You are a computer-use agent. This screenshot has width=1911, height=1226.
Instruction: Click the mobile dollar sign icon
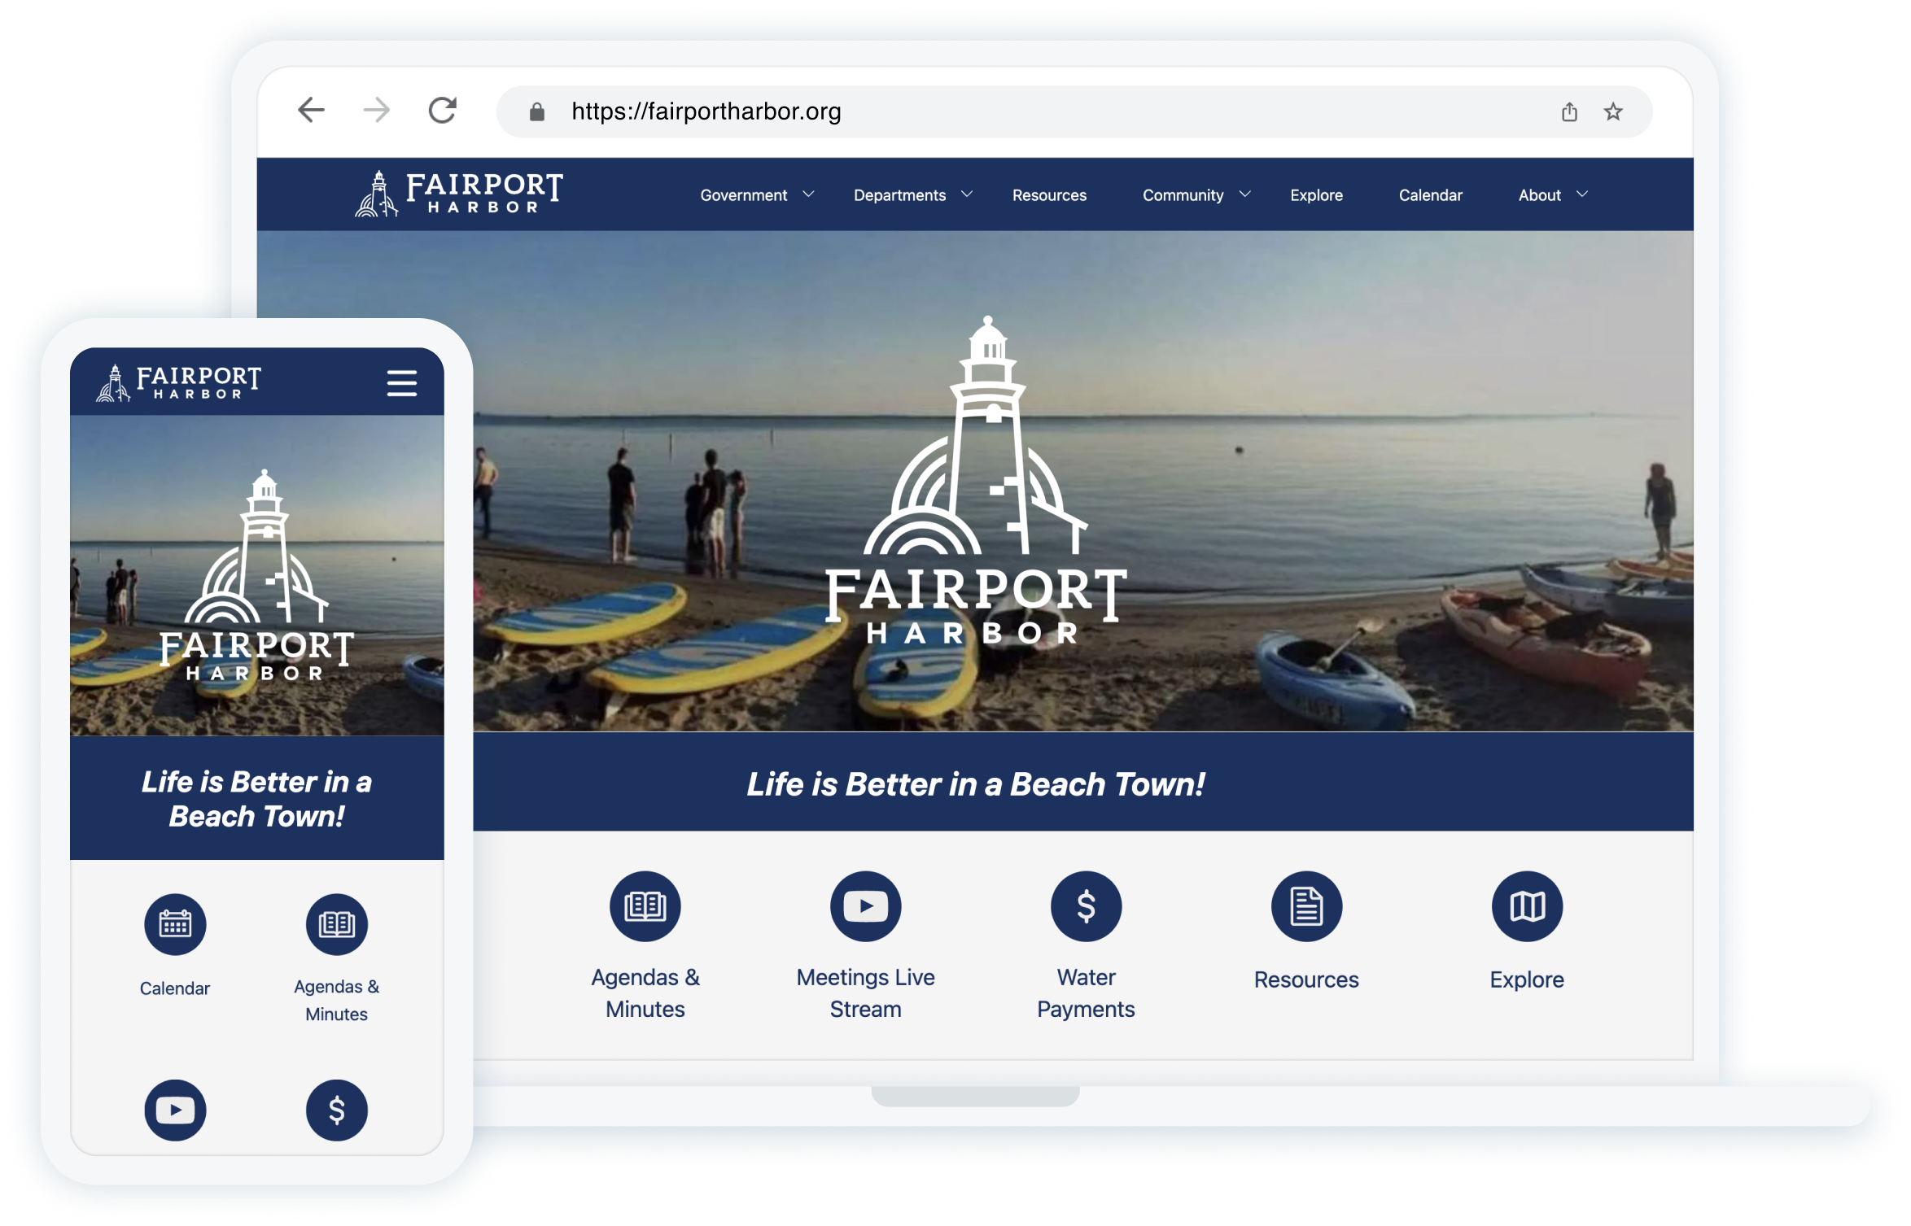pyautogui.click(x=337, y=1110)
